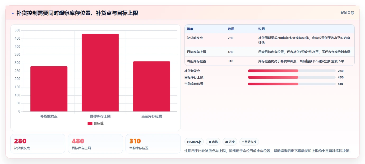The height and width of the screenshot is (164, 365).
Task: Click the table value 480
Action: click(230, 52)
